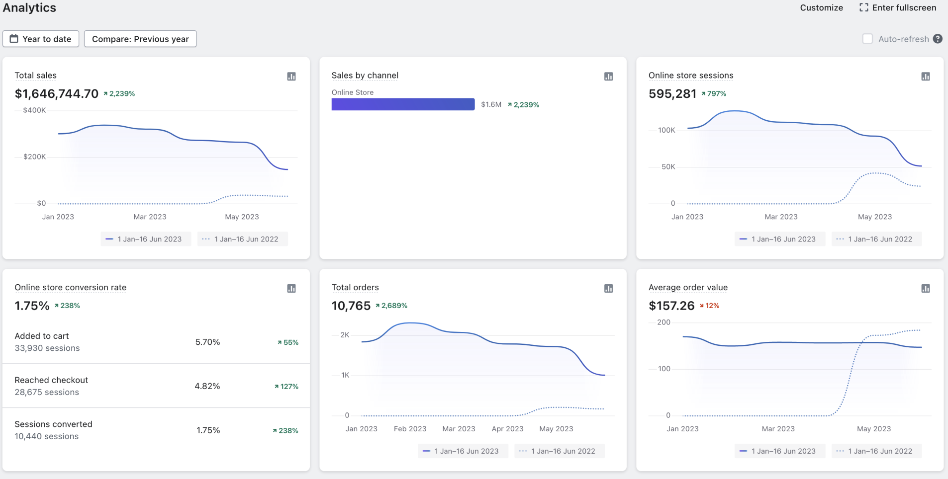Open report icon on Online store conversion rate card
The height and width of the screenshot is (479, 948).
pyautogui.click(x=291, y=289)
